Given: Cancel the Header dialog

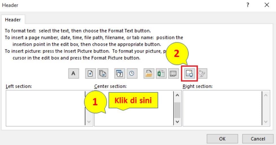Looking at the screenshot, I should [258, 139].
